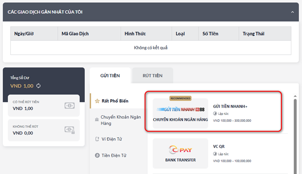Click the coin icon for Tiền Điện Tử
The width and height of the screenshot is (302, 174).
(97, 155)
